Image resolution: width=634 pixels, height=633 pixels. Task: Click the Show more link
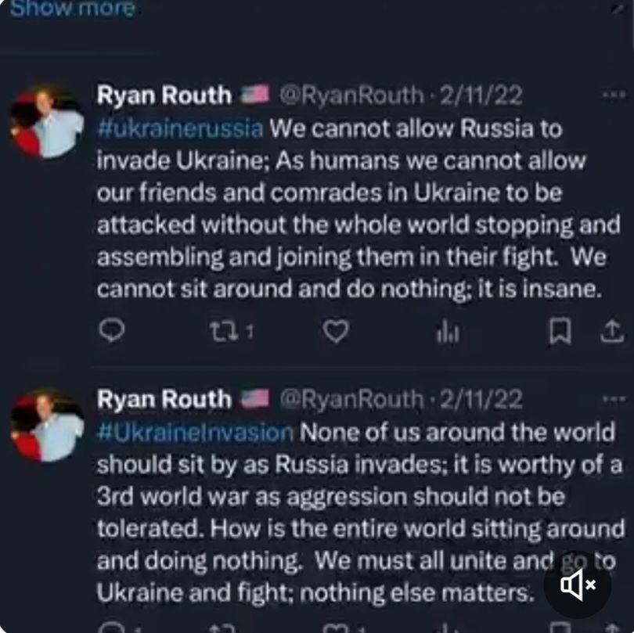click(72, 9)
